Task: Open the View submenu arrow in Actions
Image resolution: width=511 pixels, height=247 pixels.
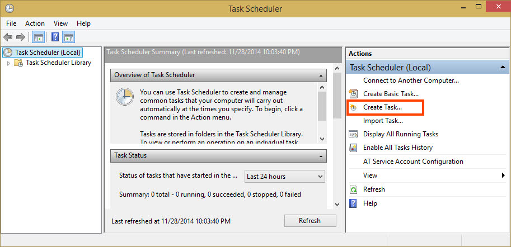Action: point(503,175)
